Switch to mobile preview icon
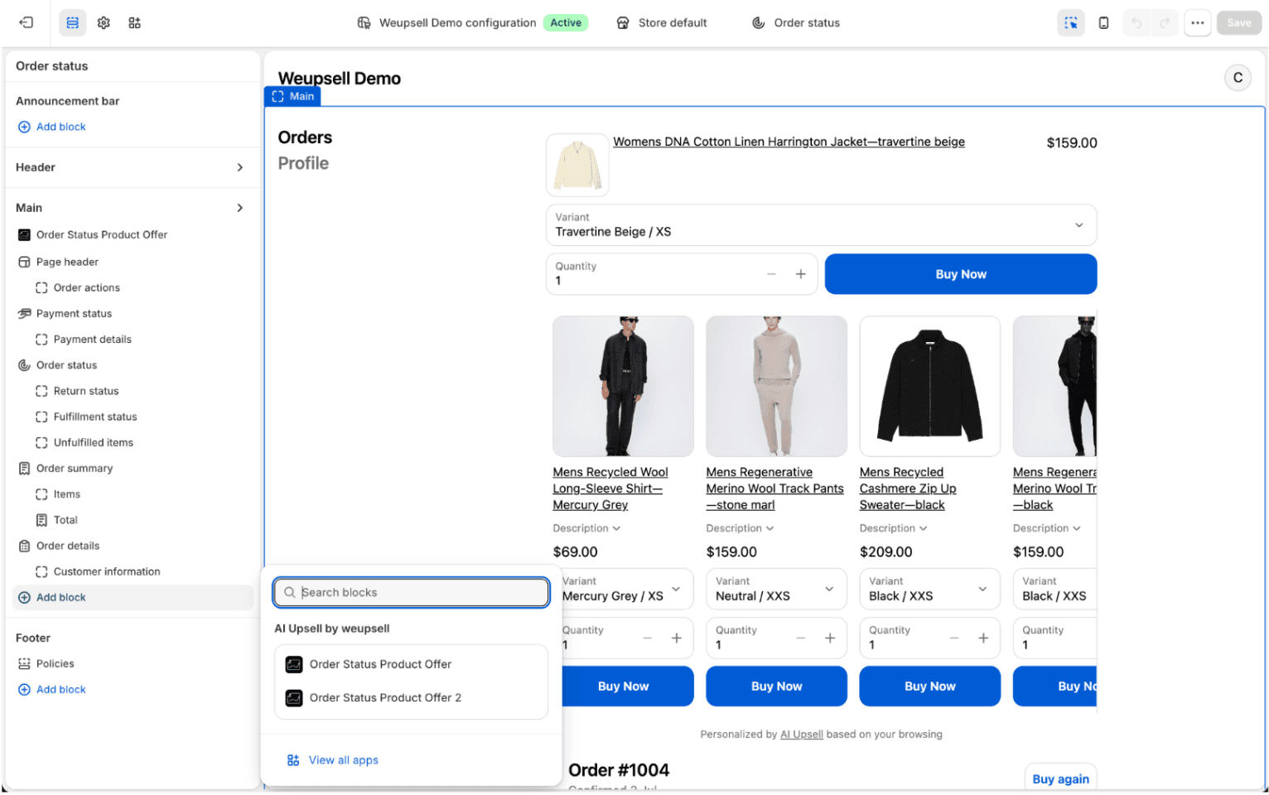Screen dimensions: 1269x795 pos(1103,23)
